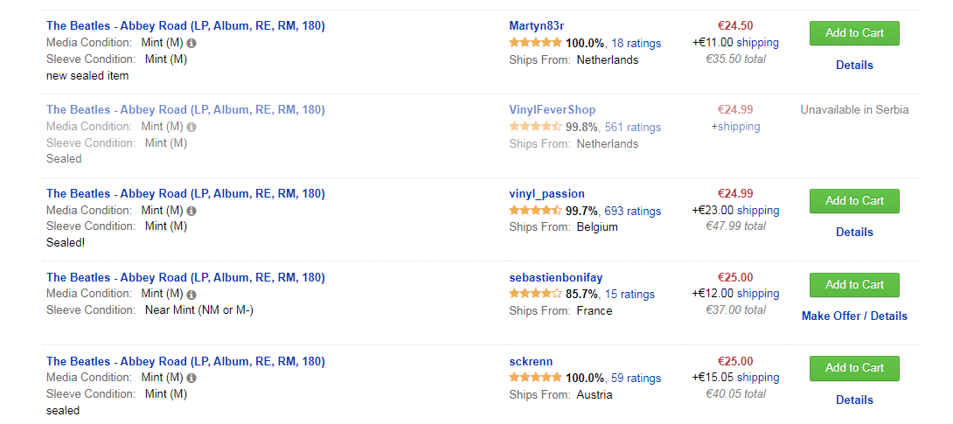Open Make Offer / Details link
The image size is (953, 424).
pos(854,316)
